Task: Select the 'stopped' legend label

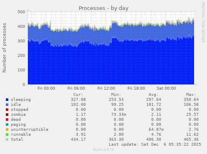Action: [x=20, y=110]
